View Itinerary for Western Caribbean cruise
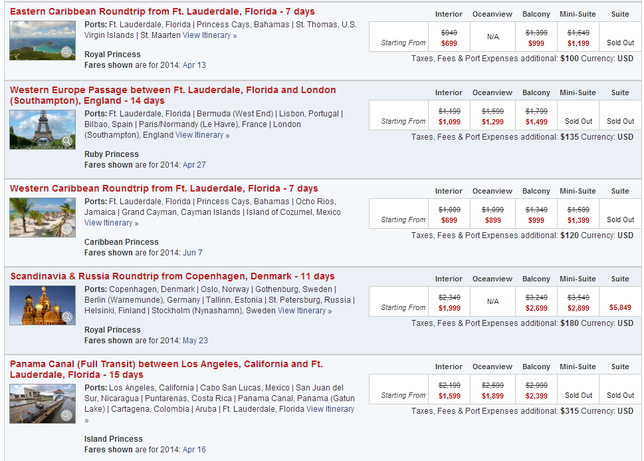This screenshot has width=644, height=461. coord(111,223)
